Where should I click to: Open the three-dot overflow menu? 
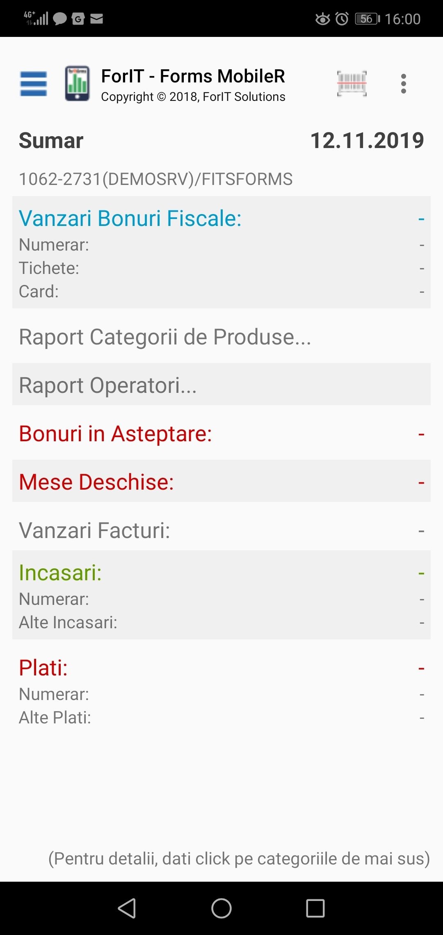pos(404,84)
